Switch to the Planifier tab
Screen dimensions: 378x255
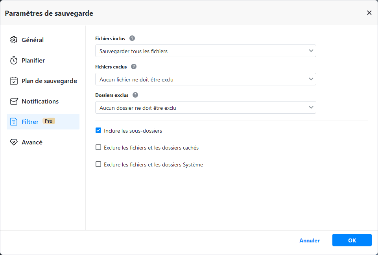point(33,61)
